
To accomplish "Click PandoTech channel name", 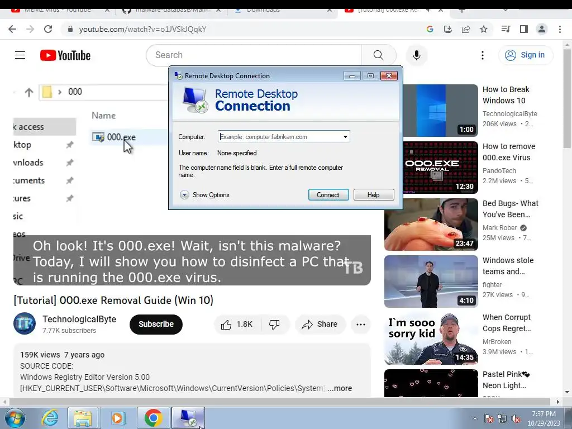I will pyautogui.click(x=499, y=171).
